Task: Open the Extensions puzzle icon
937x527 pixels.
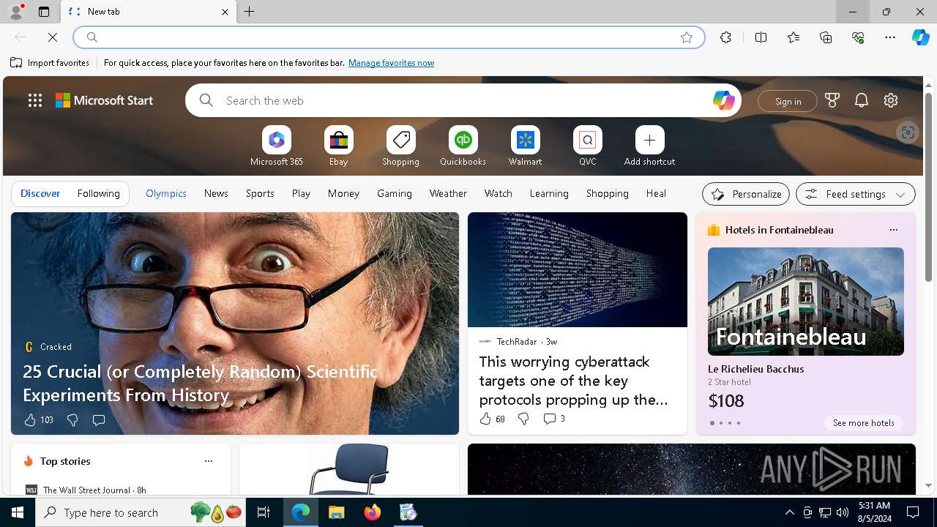Action: 725,37
